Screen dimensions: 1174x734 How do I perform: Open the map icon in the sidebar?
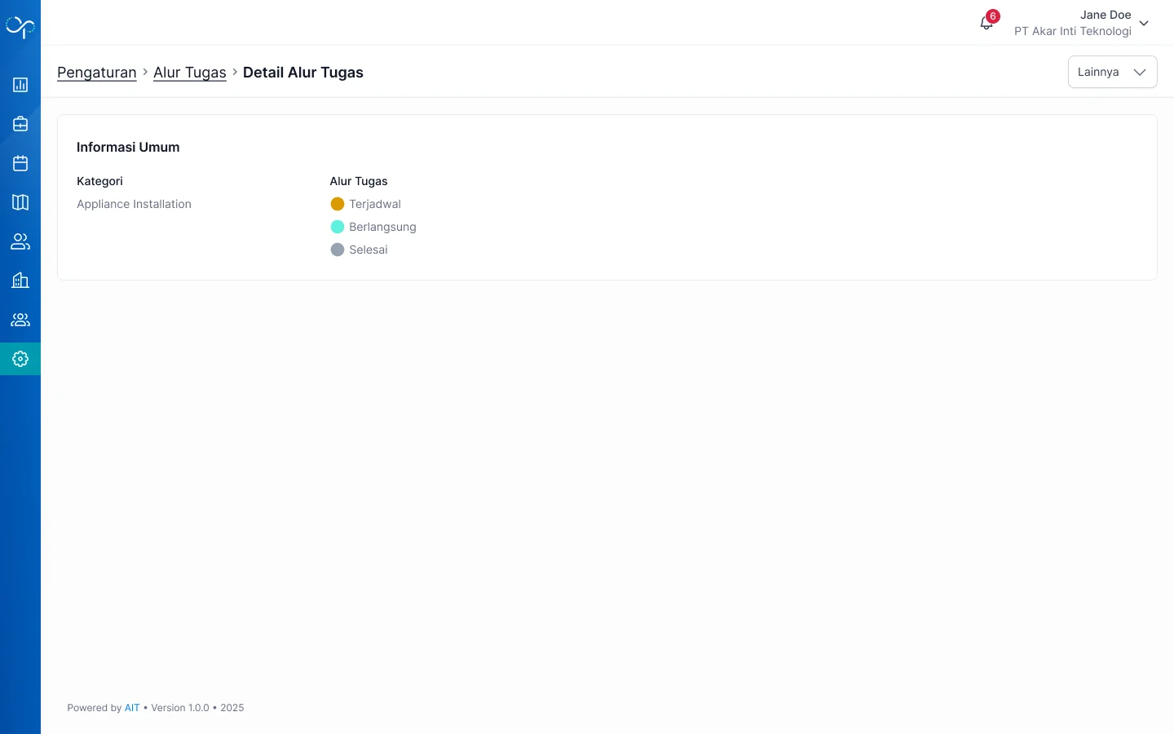[20, 202]
